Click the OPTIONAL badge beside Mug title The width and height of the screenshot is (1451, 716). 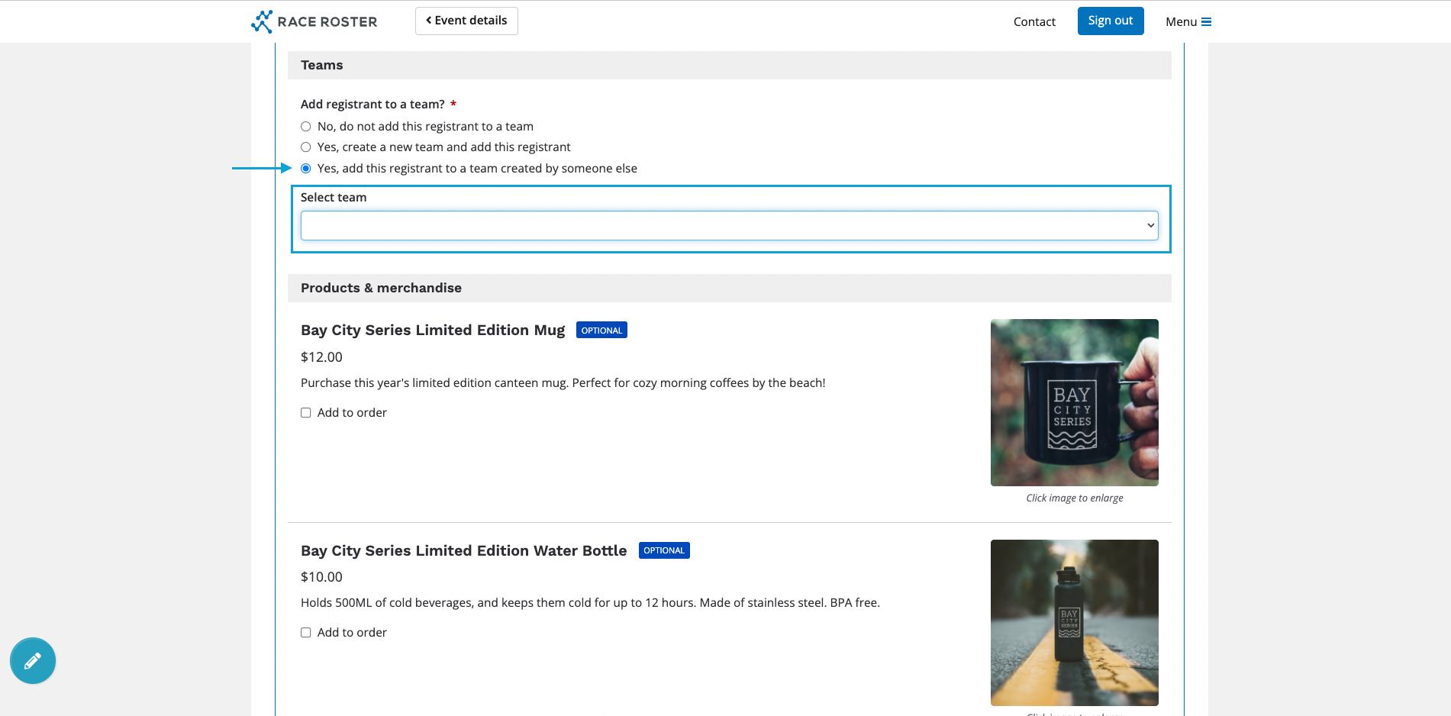[601, 331]
